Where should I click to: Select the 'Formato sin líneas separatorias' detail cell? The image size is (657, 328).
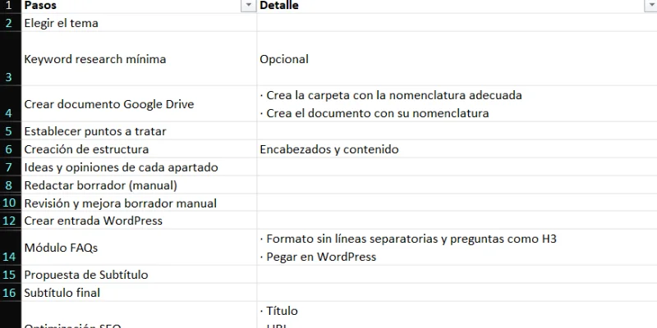pos(457,248)
